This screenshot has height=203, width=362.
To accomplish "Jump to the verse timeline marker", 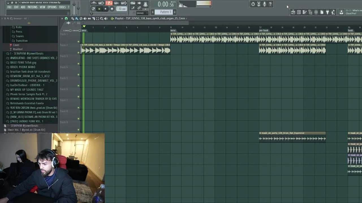I will point(173,30).
